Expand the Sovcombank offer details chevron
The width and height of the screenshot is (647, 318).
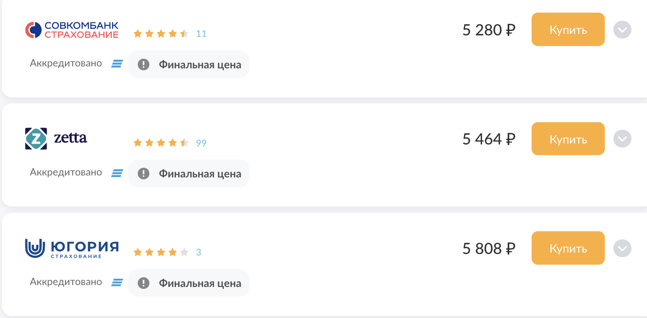coord(622,30)
